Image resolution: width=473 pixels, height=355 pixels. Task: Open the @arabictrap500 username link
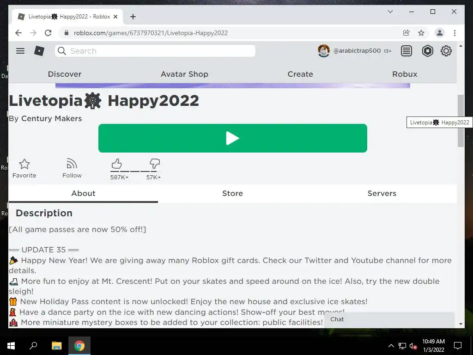[357, 51]
